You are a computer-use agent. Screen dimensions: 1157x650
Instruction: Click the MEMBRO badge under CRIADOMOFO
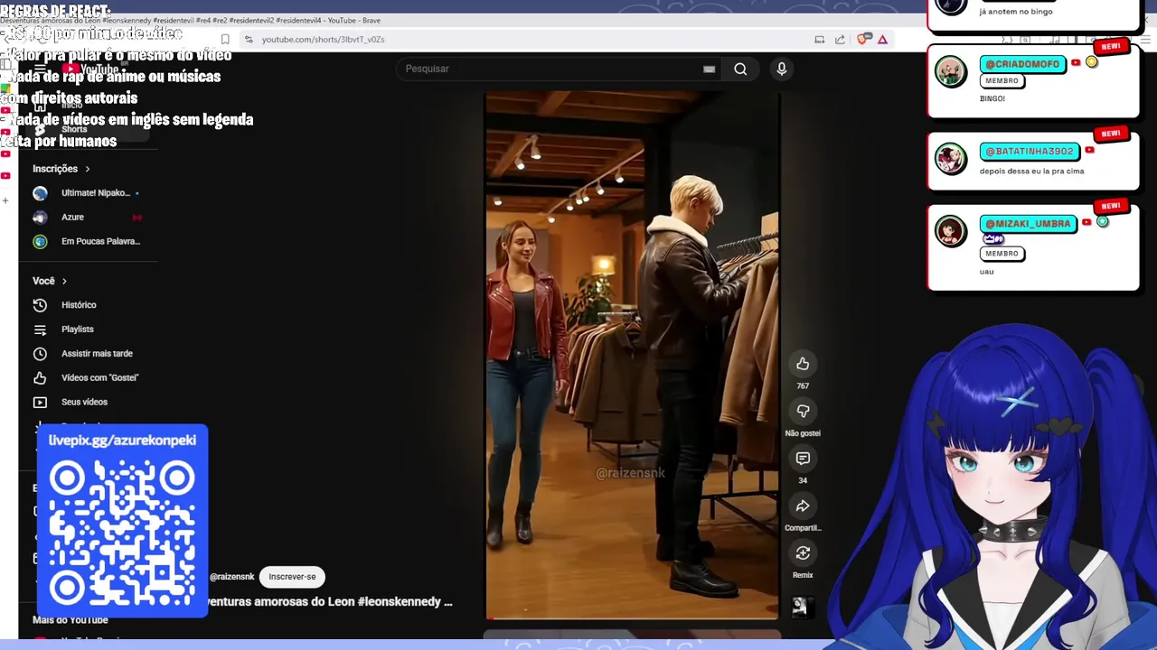coord(1002,81)
